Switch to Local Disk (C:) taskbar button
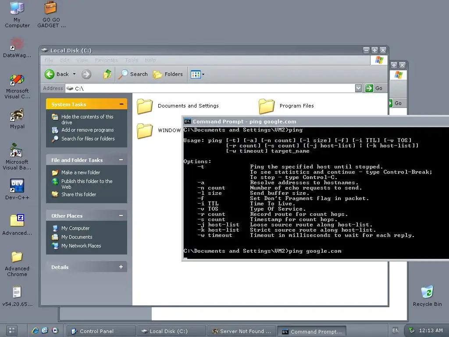Viewport: 449px width, 337px height. pos(171,331)
